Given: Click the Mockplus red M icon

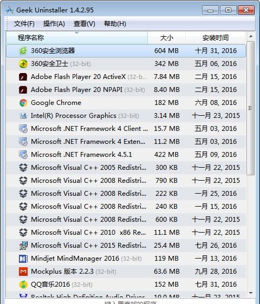Looking at the screenshot, I should [x=23, y=272].
